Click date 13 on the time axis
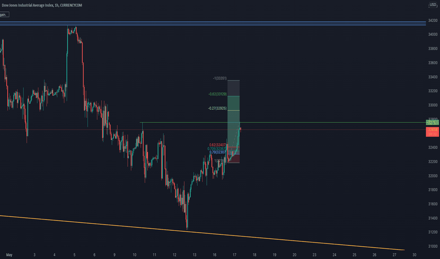The height and width of the screenshot is (259, 440). tap(195, 255)
